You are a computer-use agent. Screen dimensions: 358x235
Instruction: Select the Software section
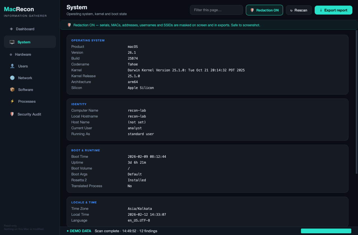(30, 90)
